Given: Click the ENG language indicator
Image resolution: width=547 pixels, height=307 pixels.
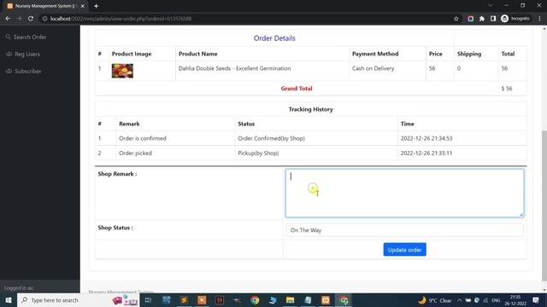Looking at the screenshot, I should click(x=496, y=300).
